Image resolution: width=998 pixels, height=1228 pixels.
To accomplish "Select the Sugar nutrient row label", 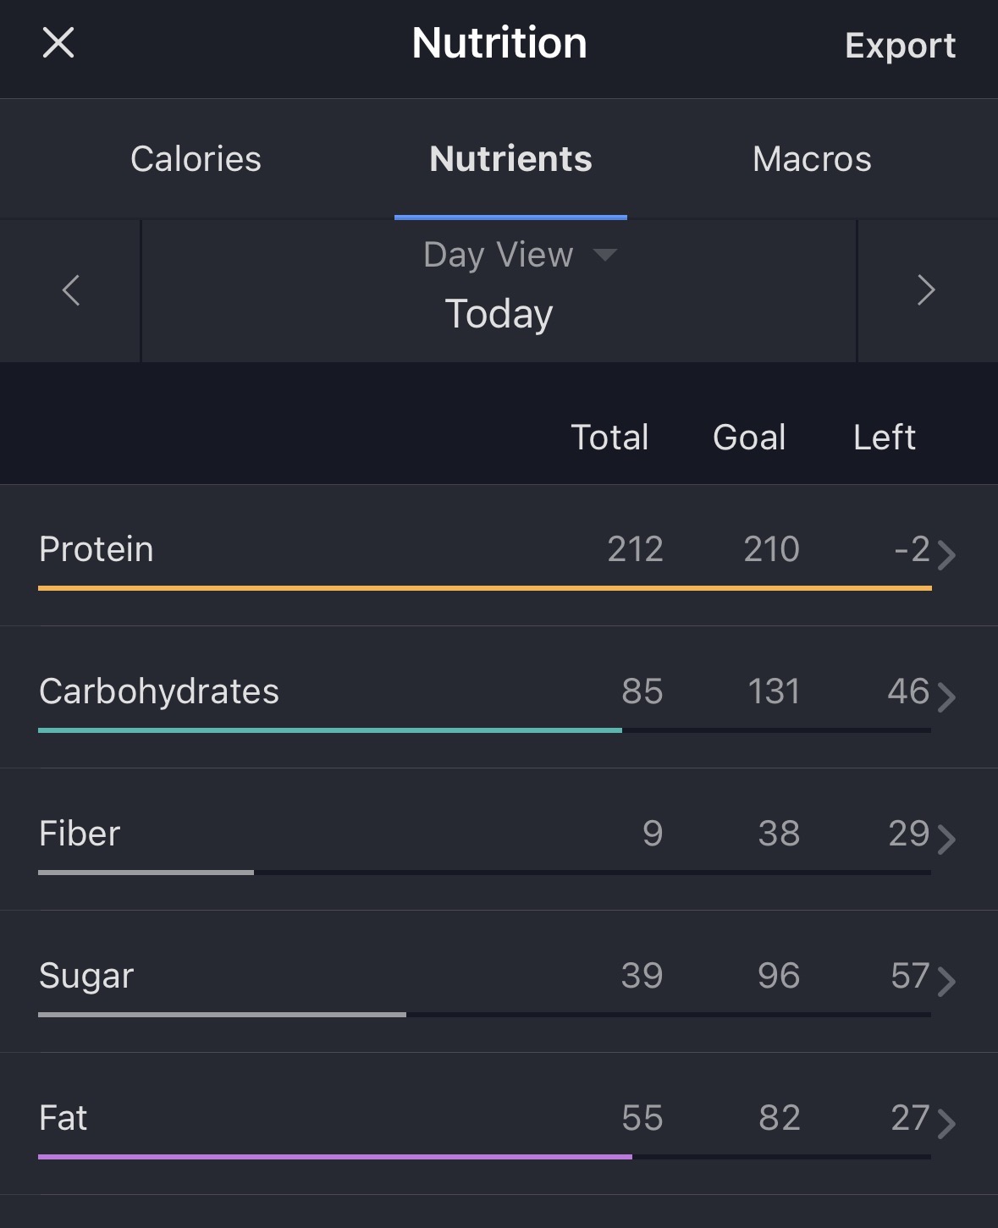I will pyautogui.click(x=86, y=976).
